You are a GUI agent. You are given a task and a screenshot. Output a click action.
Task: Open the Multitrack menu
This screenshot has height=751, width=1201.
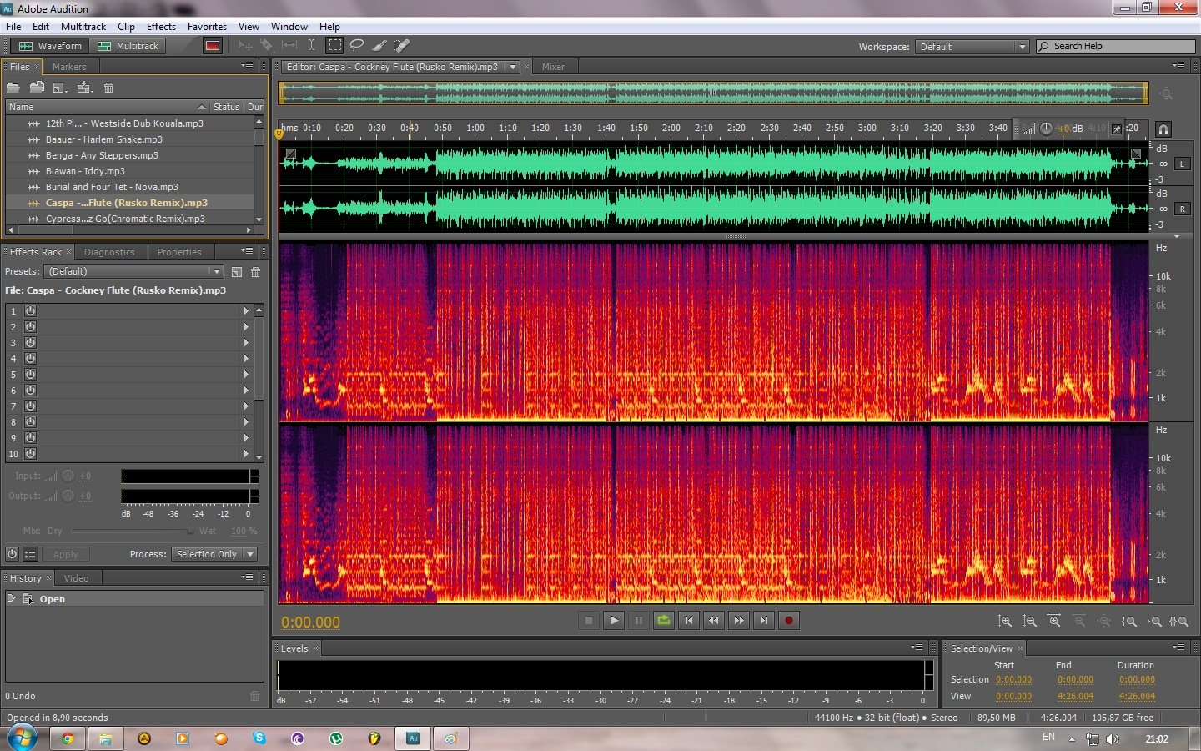coord(83,27)
